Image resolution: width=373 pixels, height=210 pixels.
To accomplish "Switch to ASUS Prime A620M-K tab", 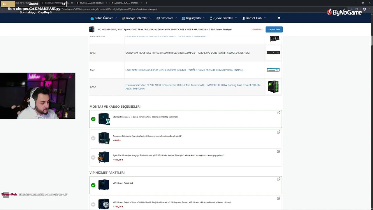I will [91, 3].
